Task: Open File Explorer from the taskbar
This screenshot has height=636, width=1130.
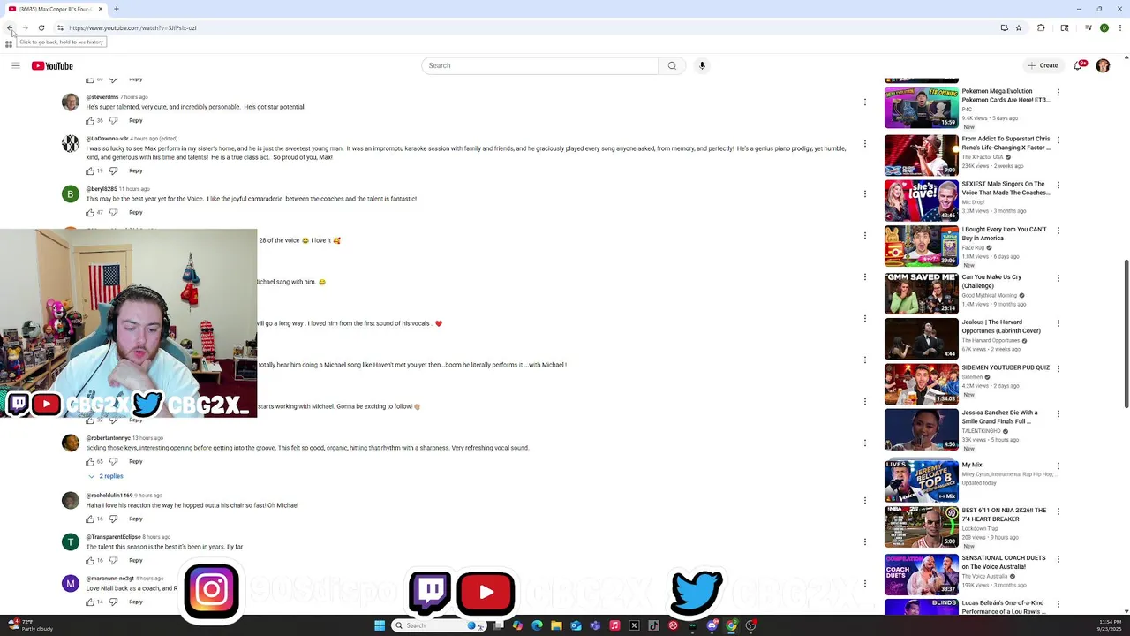Action: point(556,625)
